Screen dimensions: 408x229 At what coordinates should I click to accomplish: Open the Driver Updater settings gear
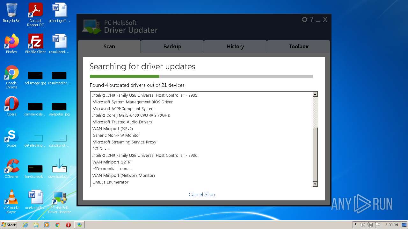[x=305, y=19]
